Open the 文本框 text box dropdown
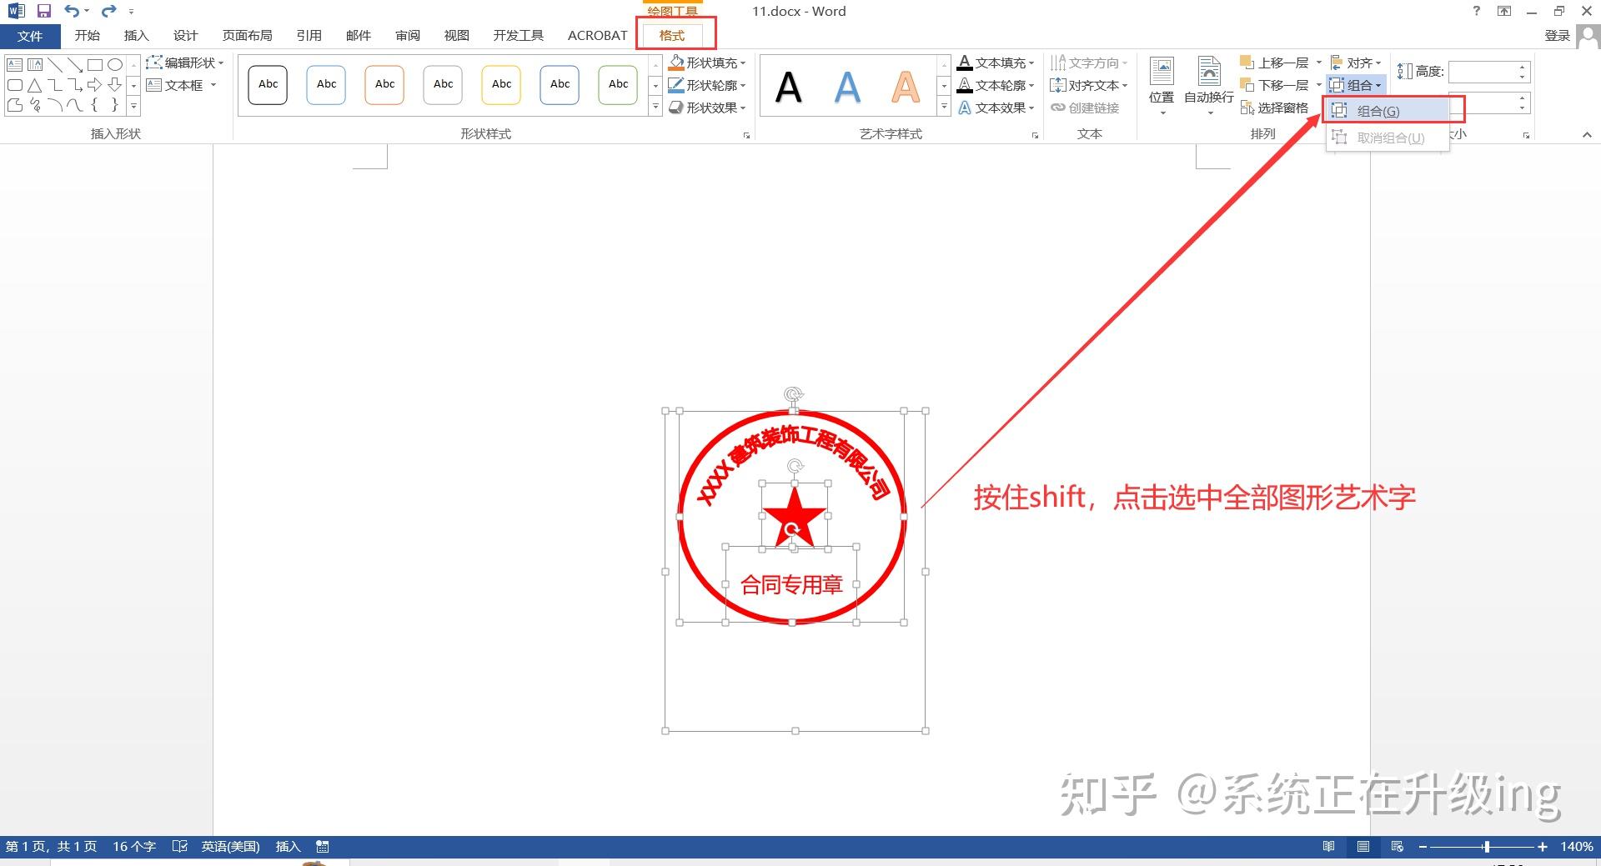This screenshot has height=866, width=1601. 182,85
